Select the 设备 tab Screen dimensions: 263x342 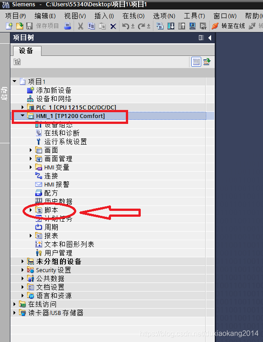click(x=26, y=51)
